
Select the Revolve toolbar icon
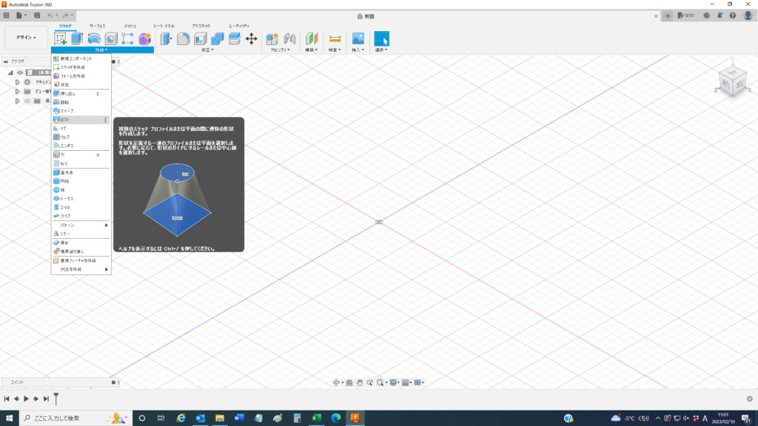pyautogui.click(x=94, y=38)
